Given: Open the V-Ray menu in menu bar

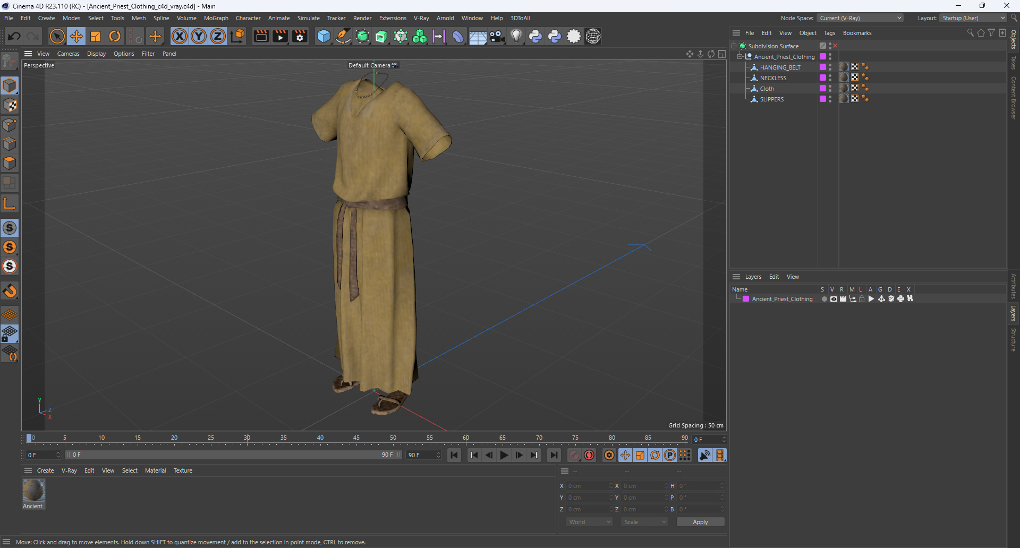Looking at the screenshot, I should [x=421, y=18].
